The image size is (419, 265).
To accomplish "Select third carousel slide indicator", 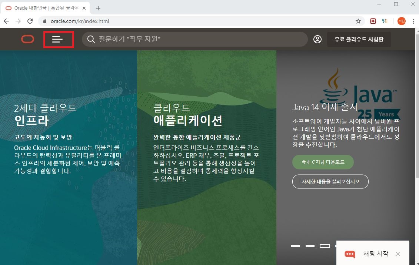I will point(325,246).
